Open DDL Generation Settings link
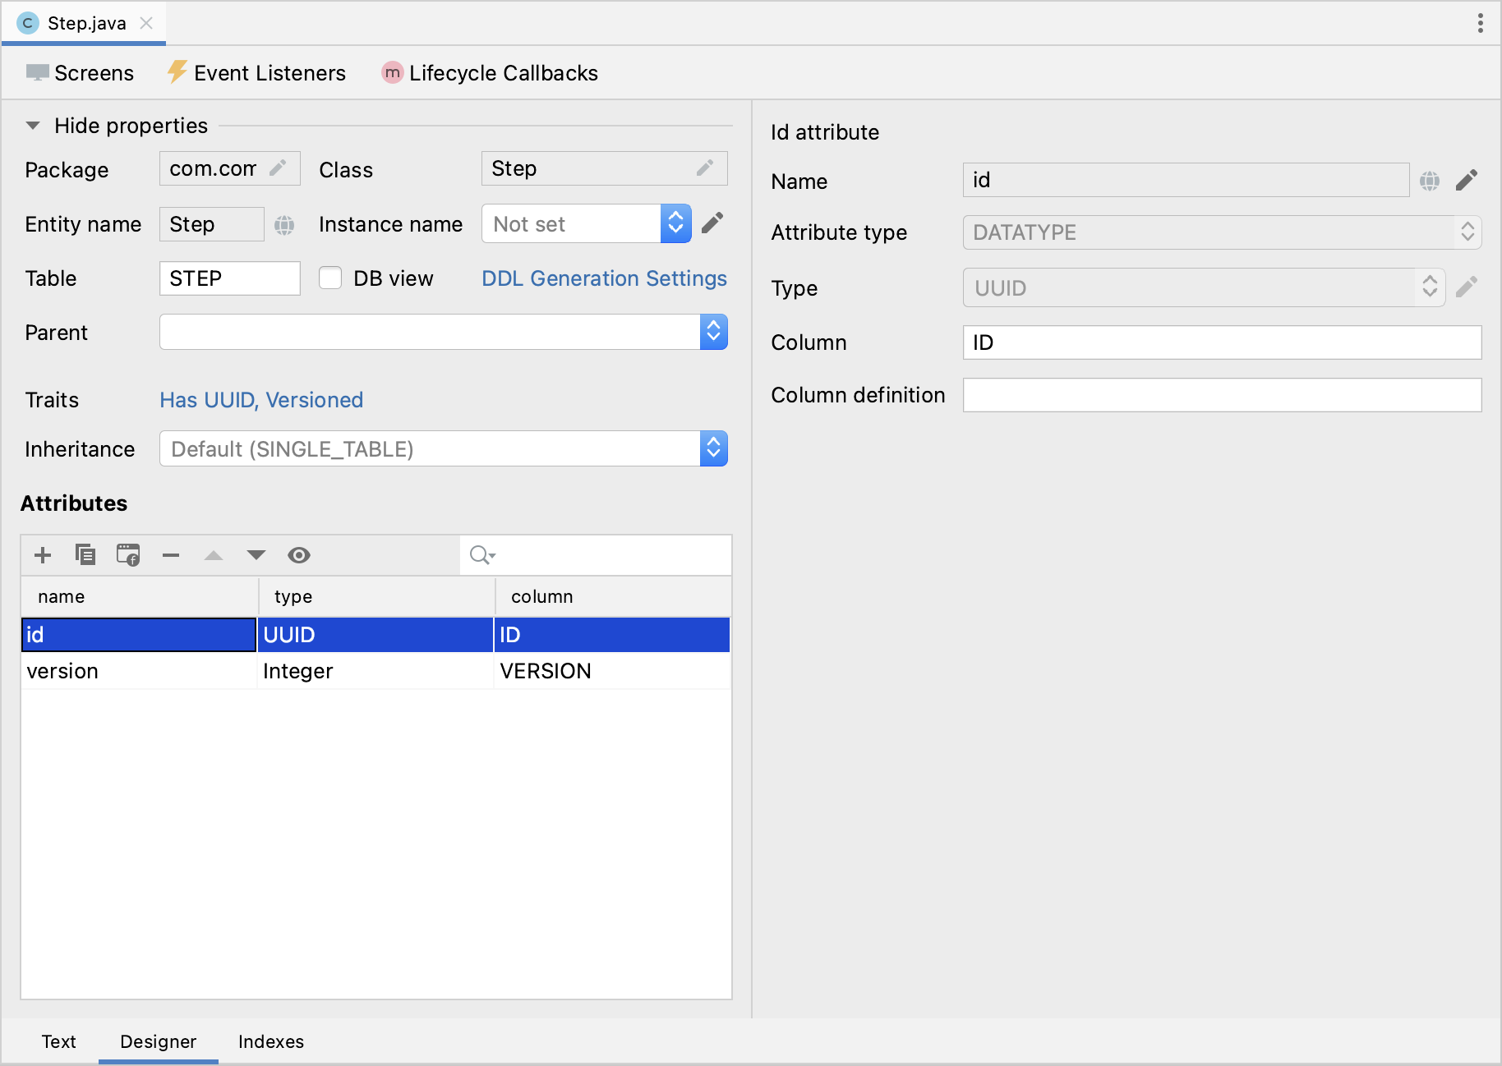1502x1066 pixels. click(604, 278)
